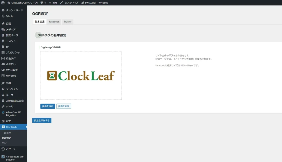Select the Plugins plug icon in sidebar
282x162 pixels.
[x=3, y=89]
